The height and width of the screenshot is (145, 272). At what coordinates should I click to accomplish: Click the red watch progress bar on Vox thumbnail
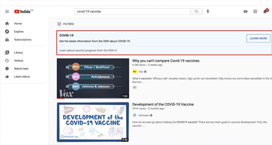(x=60, y=98)
